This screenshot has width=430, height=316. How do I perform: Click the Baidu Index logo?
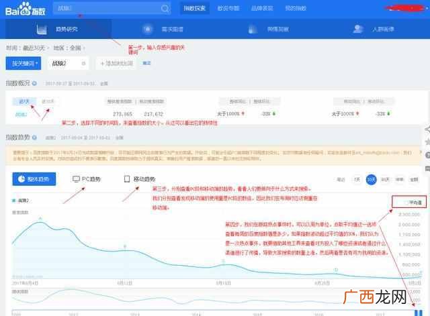(26, 9)
